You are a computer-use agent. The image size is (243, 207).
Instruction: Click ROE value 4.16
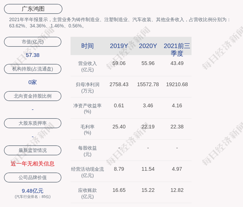pyautogui.click(x=177, y=106)
